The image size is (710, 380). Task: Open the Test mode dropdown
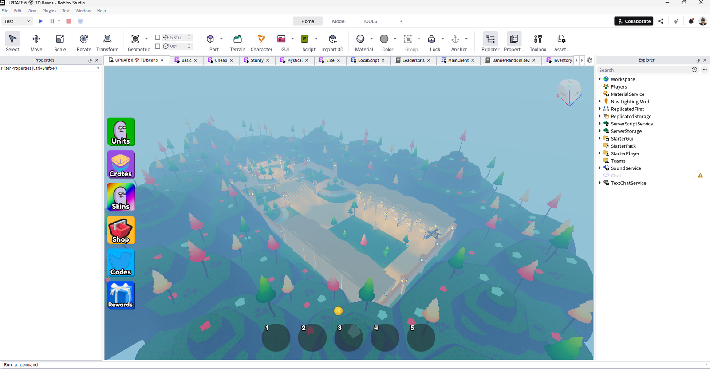tap(17, 21)
